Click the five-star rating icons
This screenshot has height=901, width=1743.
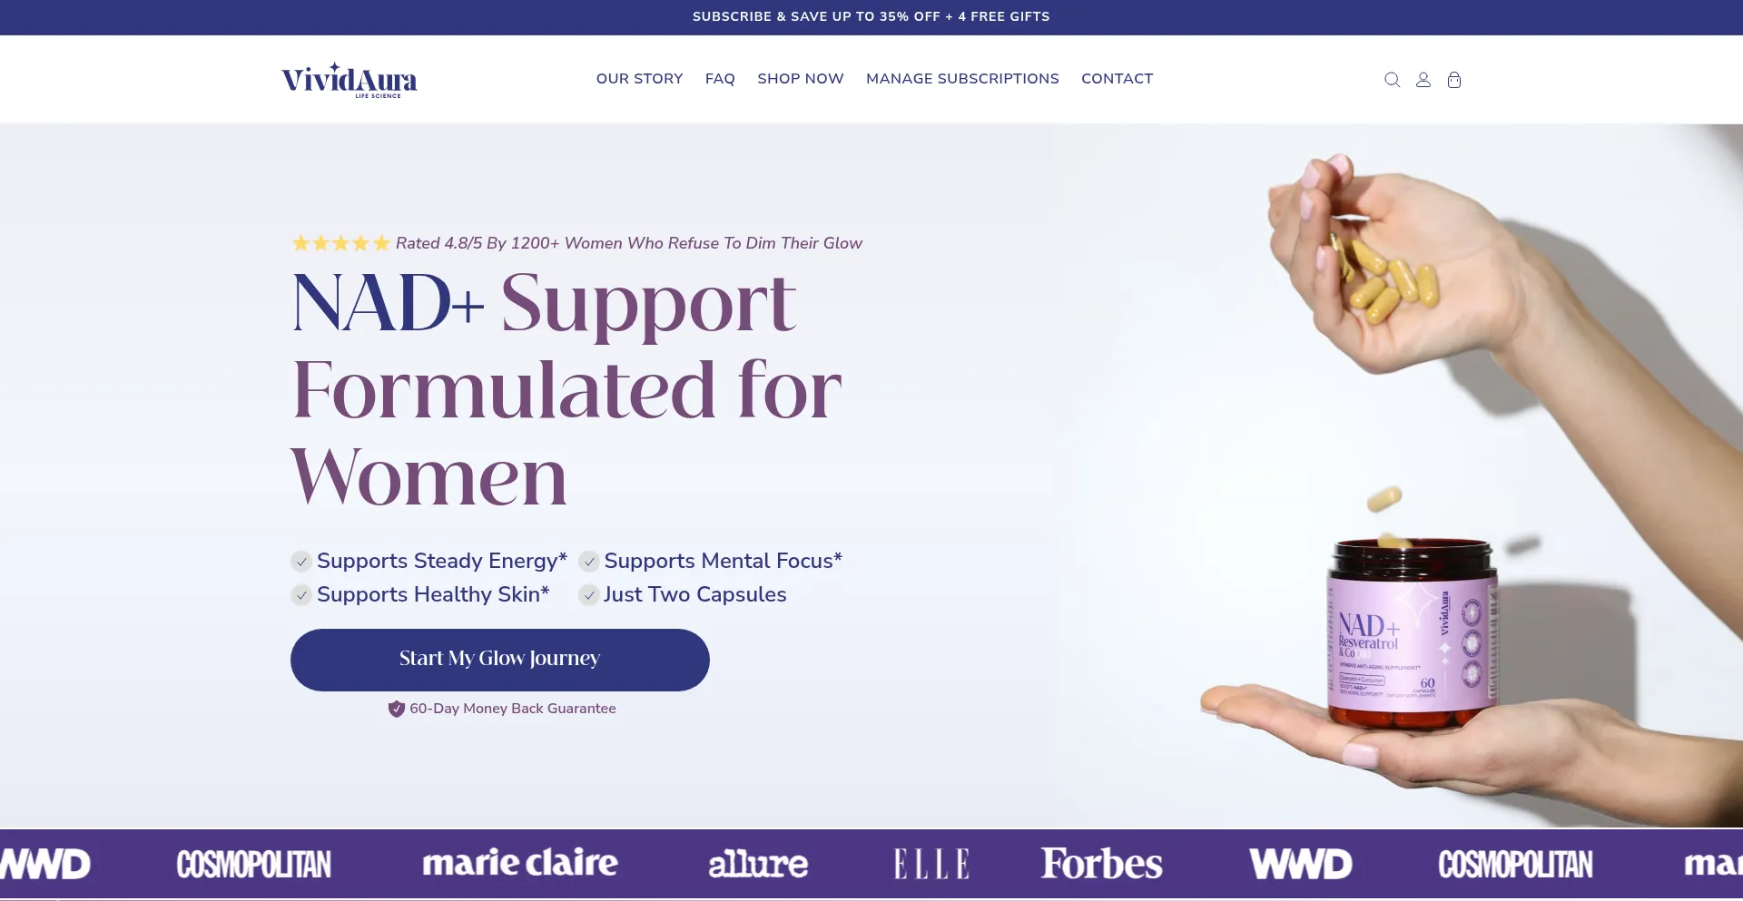coord(341,243)
